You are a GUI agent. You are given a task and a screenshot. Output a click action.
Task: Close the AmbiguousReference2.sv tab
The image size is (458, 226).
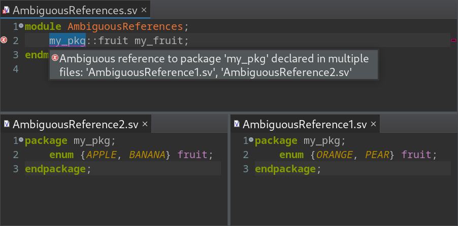(x=145, y=124)
